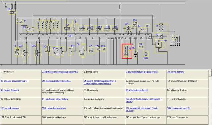Select the start signal key symbol 138
212x125 pixels.
[x=141, y=46]
